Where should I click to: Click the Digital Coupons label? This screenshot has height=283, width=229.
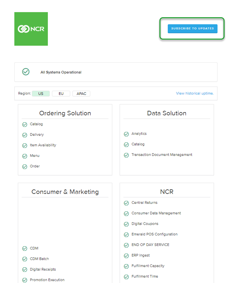pos(145,224)
